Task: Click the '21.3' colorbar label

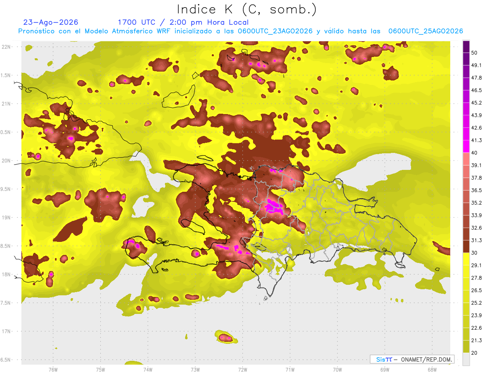Action: [477, 340]
